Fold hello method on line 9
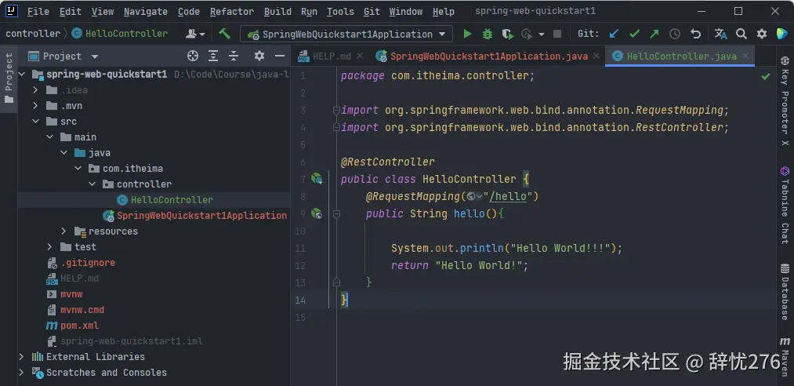794x386 pixels. pyautogui.click(x=336, y=213)
